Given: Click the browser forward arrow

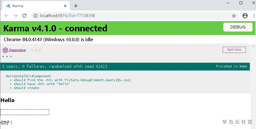Looking at the screenshot, I should (15, 16).
